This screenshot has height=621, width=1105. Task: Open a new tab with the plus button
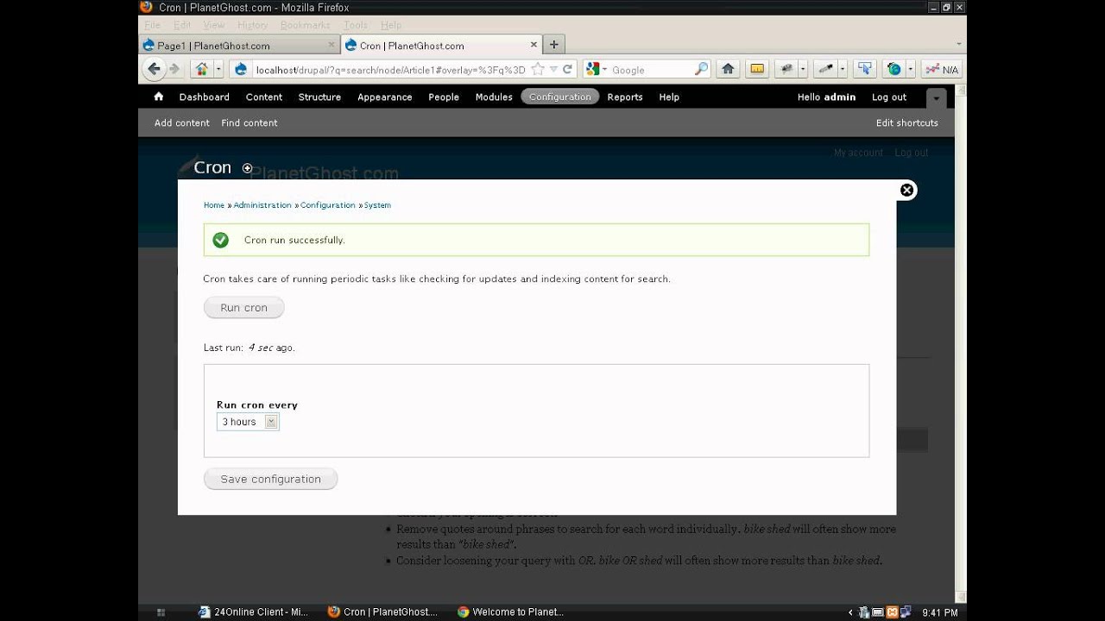click(554, 45)
